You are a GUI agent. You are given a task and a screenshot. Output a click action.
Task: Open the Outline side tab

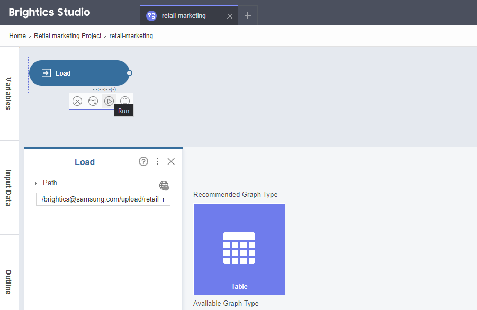pos(8,282)
